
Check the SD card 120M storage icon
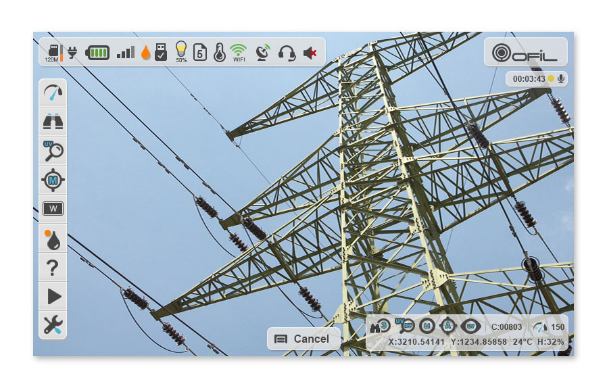(x=53, y=53)
